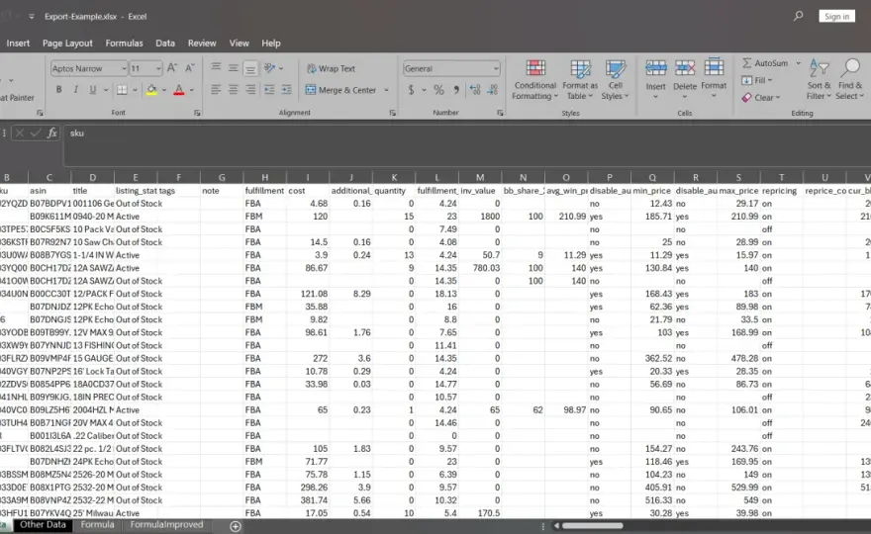Click the Sign in button
The image size is (871, 534).
(836, 16)
